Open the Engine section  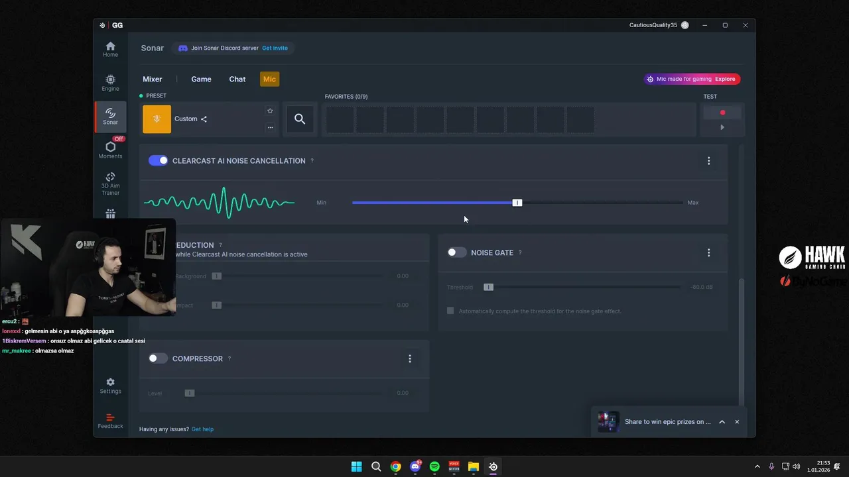point(110,83)
